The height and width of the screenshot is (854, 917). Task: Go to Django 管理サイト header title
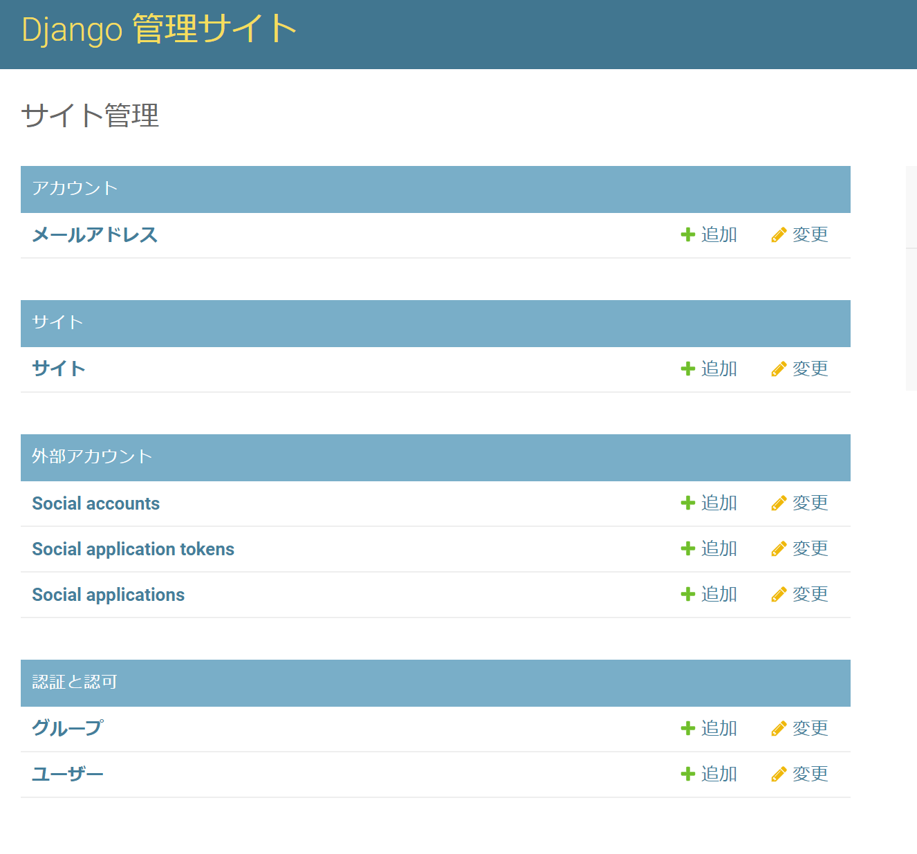pyautogui.click(x=159, y=30)
